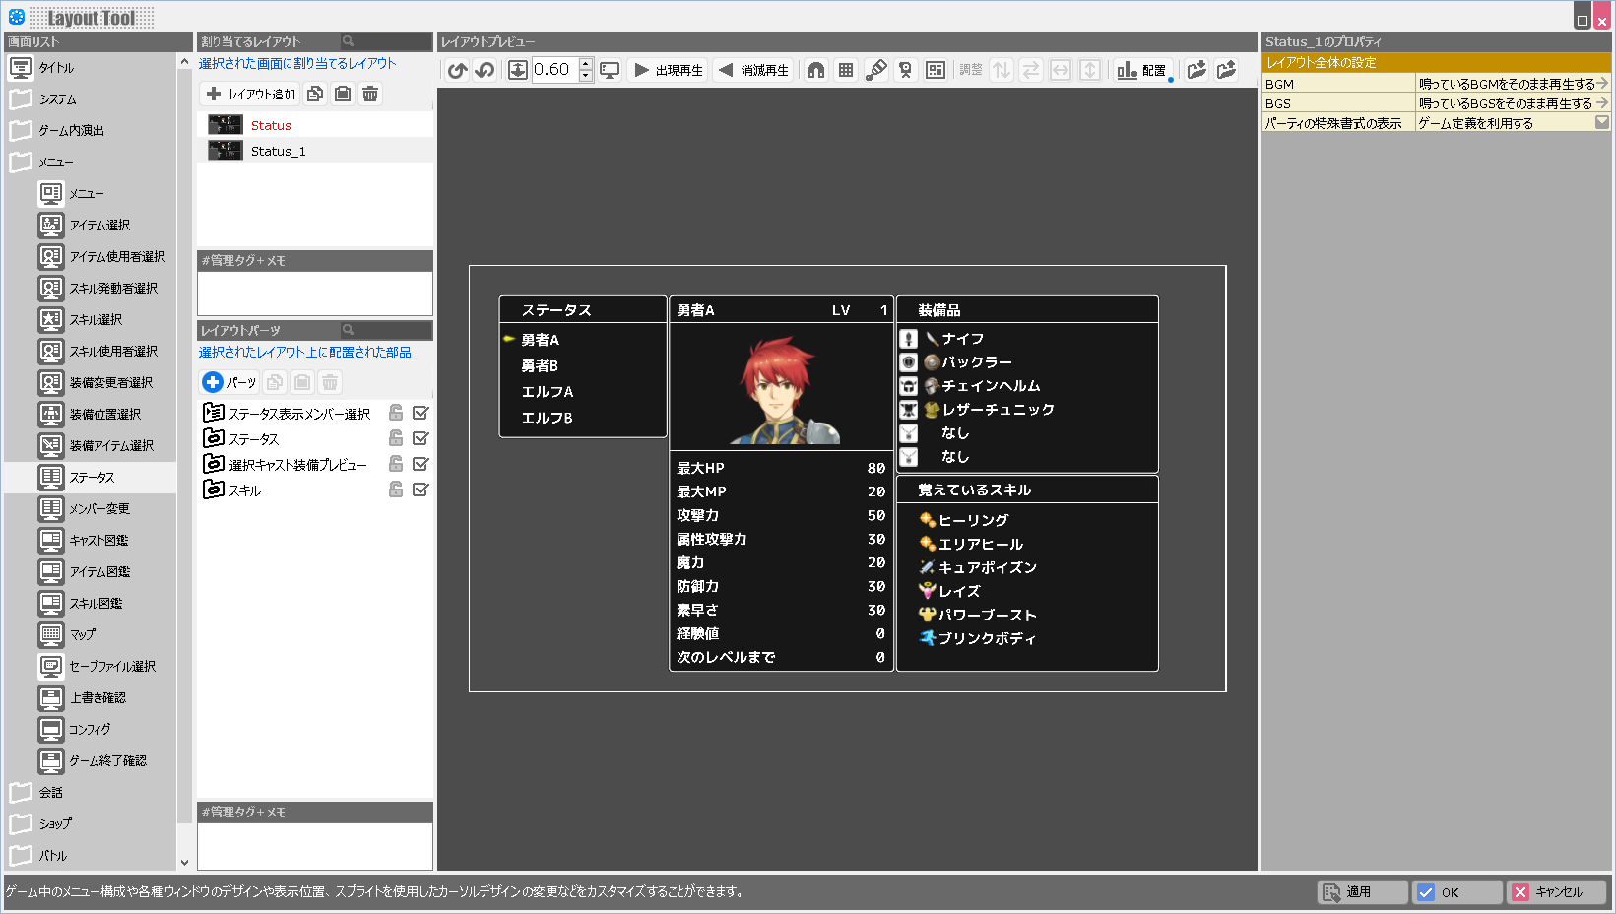Viewport: 1616px width, 914px height.
Task: Delete layout with the trash icon
Action: tap(370, 94)
